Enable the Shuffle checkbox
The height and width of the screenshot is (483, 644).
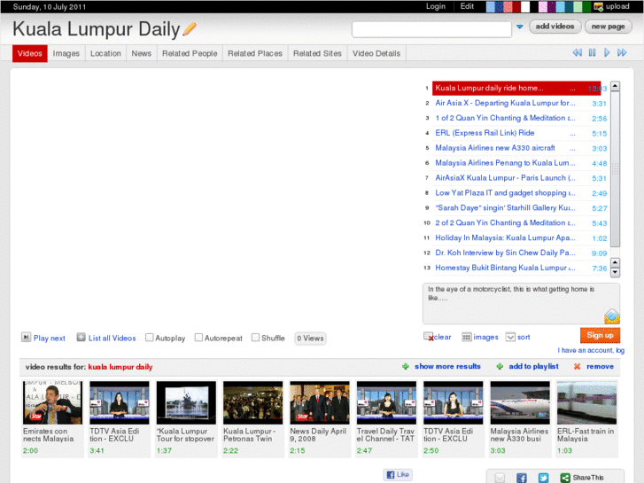(255, 338)
